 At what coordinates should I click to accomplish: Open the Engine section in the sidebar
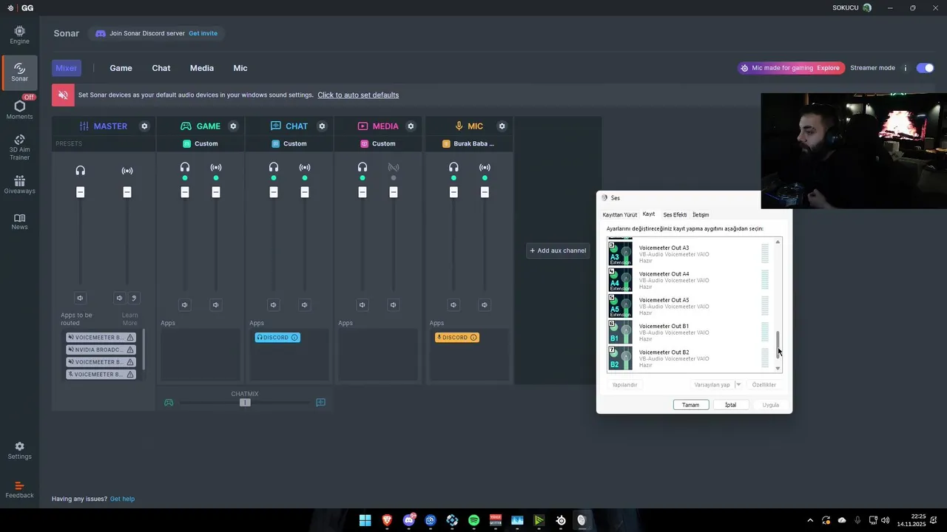[x=19, y=35]
